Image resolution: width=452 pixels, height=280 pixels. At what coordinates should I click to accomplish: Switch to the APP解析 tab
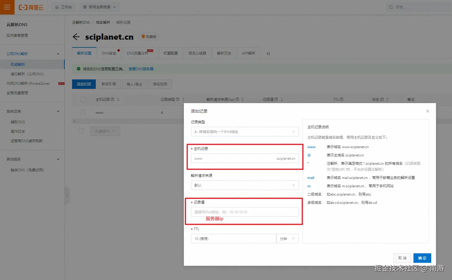coord(249,53)
